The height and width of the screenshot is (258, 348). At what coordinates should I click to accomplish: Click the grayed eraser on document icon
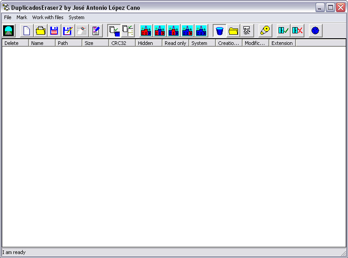coord(82,31)
